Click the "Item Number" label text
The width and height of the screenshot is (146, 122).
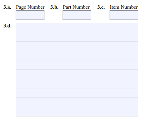[124, 7]
